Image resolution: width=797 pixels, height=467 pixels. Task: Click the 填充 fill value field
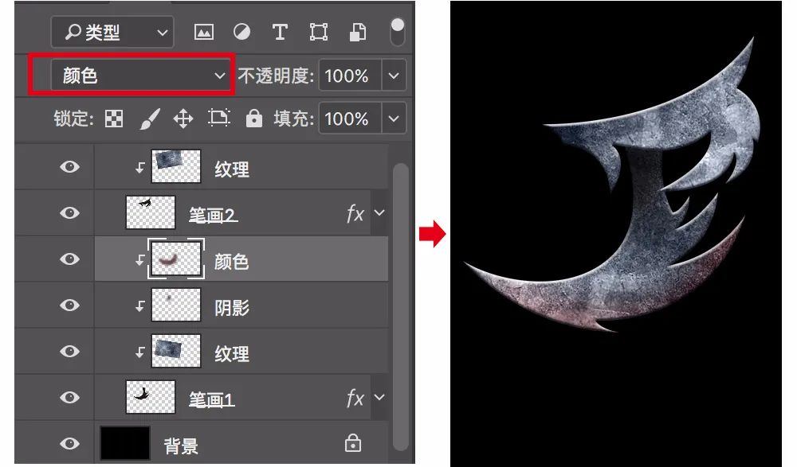(x=347, y=119)
